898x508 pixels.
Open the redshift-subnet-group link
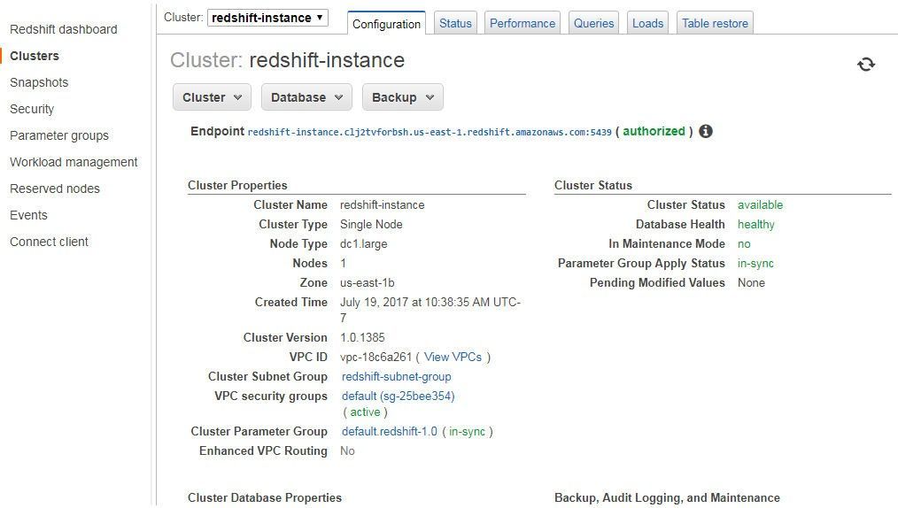[x=397, y=376]
